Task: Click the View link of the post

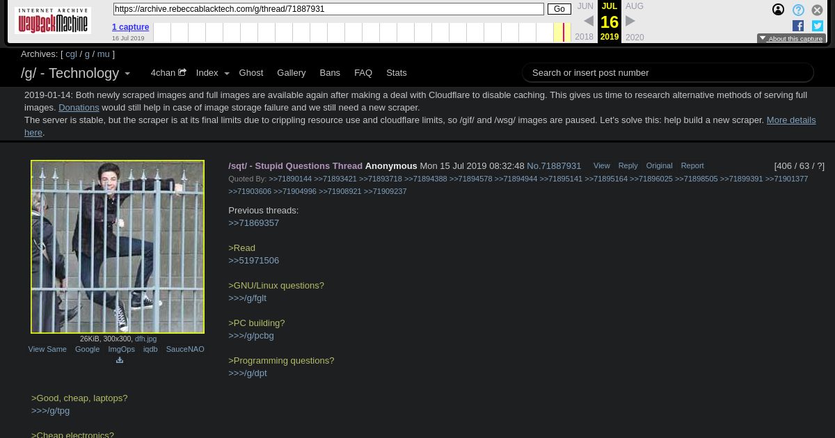Action: [x=601, y=165]
